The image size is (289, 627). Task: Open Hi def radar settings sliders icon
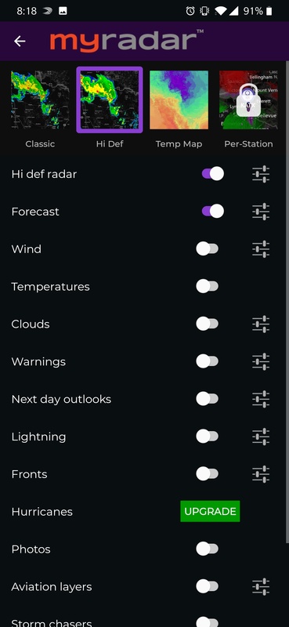point(261,174)
